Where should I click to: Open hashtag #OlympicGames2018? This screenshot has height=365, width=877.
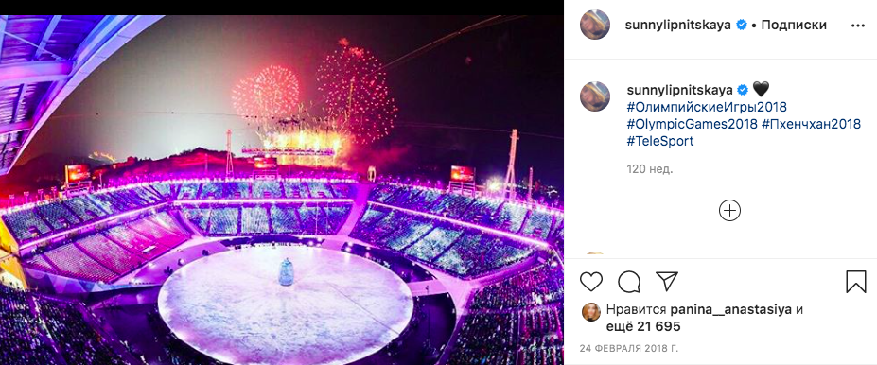(x=692, y=124)
